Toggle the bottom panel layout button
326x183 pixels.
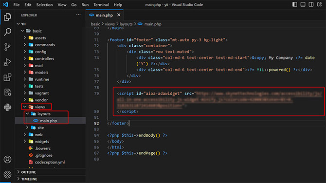click(303, 4)
